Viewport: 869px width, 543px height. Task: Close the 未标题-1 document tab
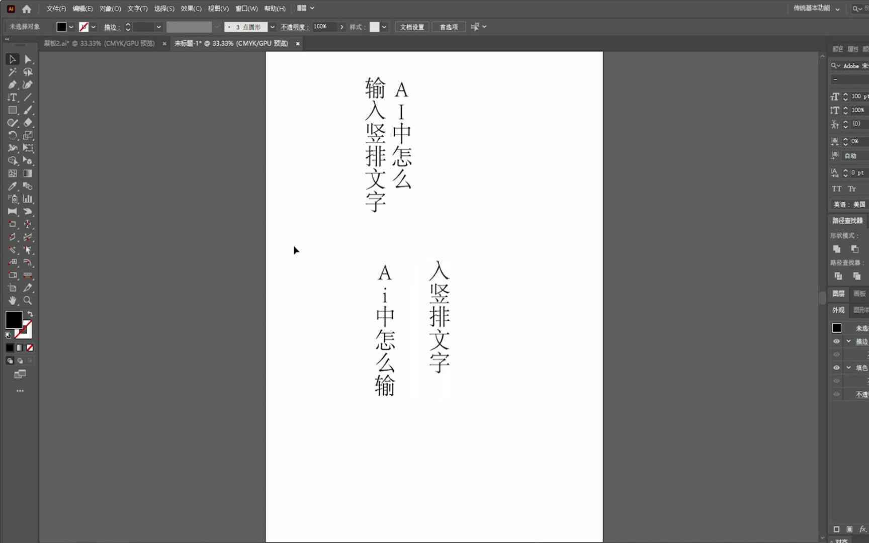298,44
